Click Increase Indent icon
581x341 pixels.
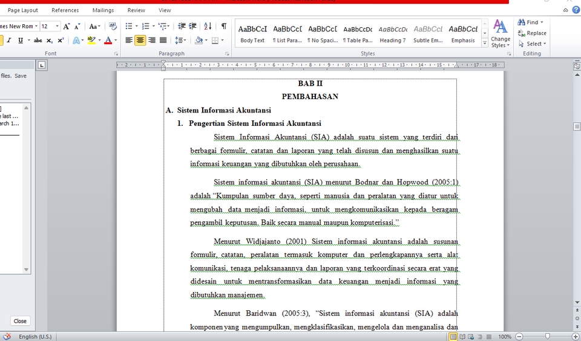click(192, 26)
